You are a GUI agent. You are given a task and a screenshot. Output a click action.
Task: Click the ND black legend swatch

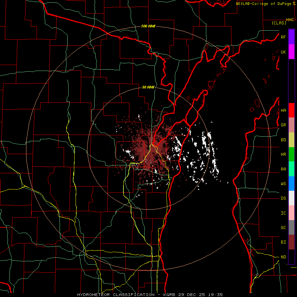[291, 257]
